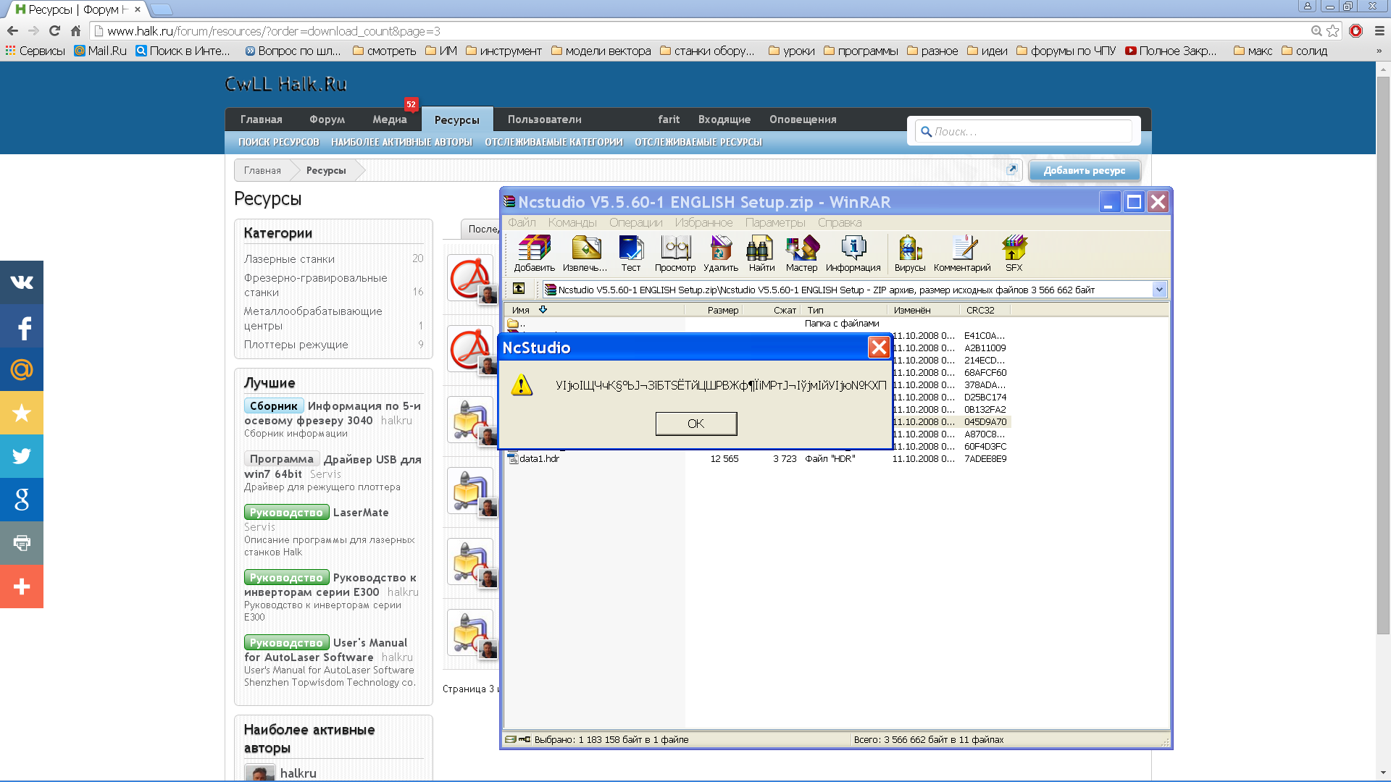This screenshot has height=782, width=1391.
Task: Click Добавить ресурс button
Action: 1085,171
